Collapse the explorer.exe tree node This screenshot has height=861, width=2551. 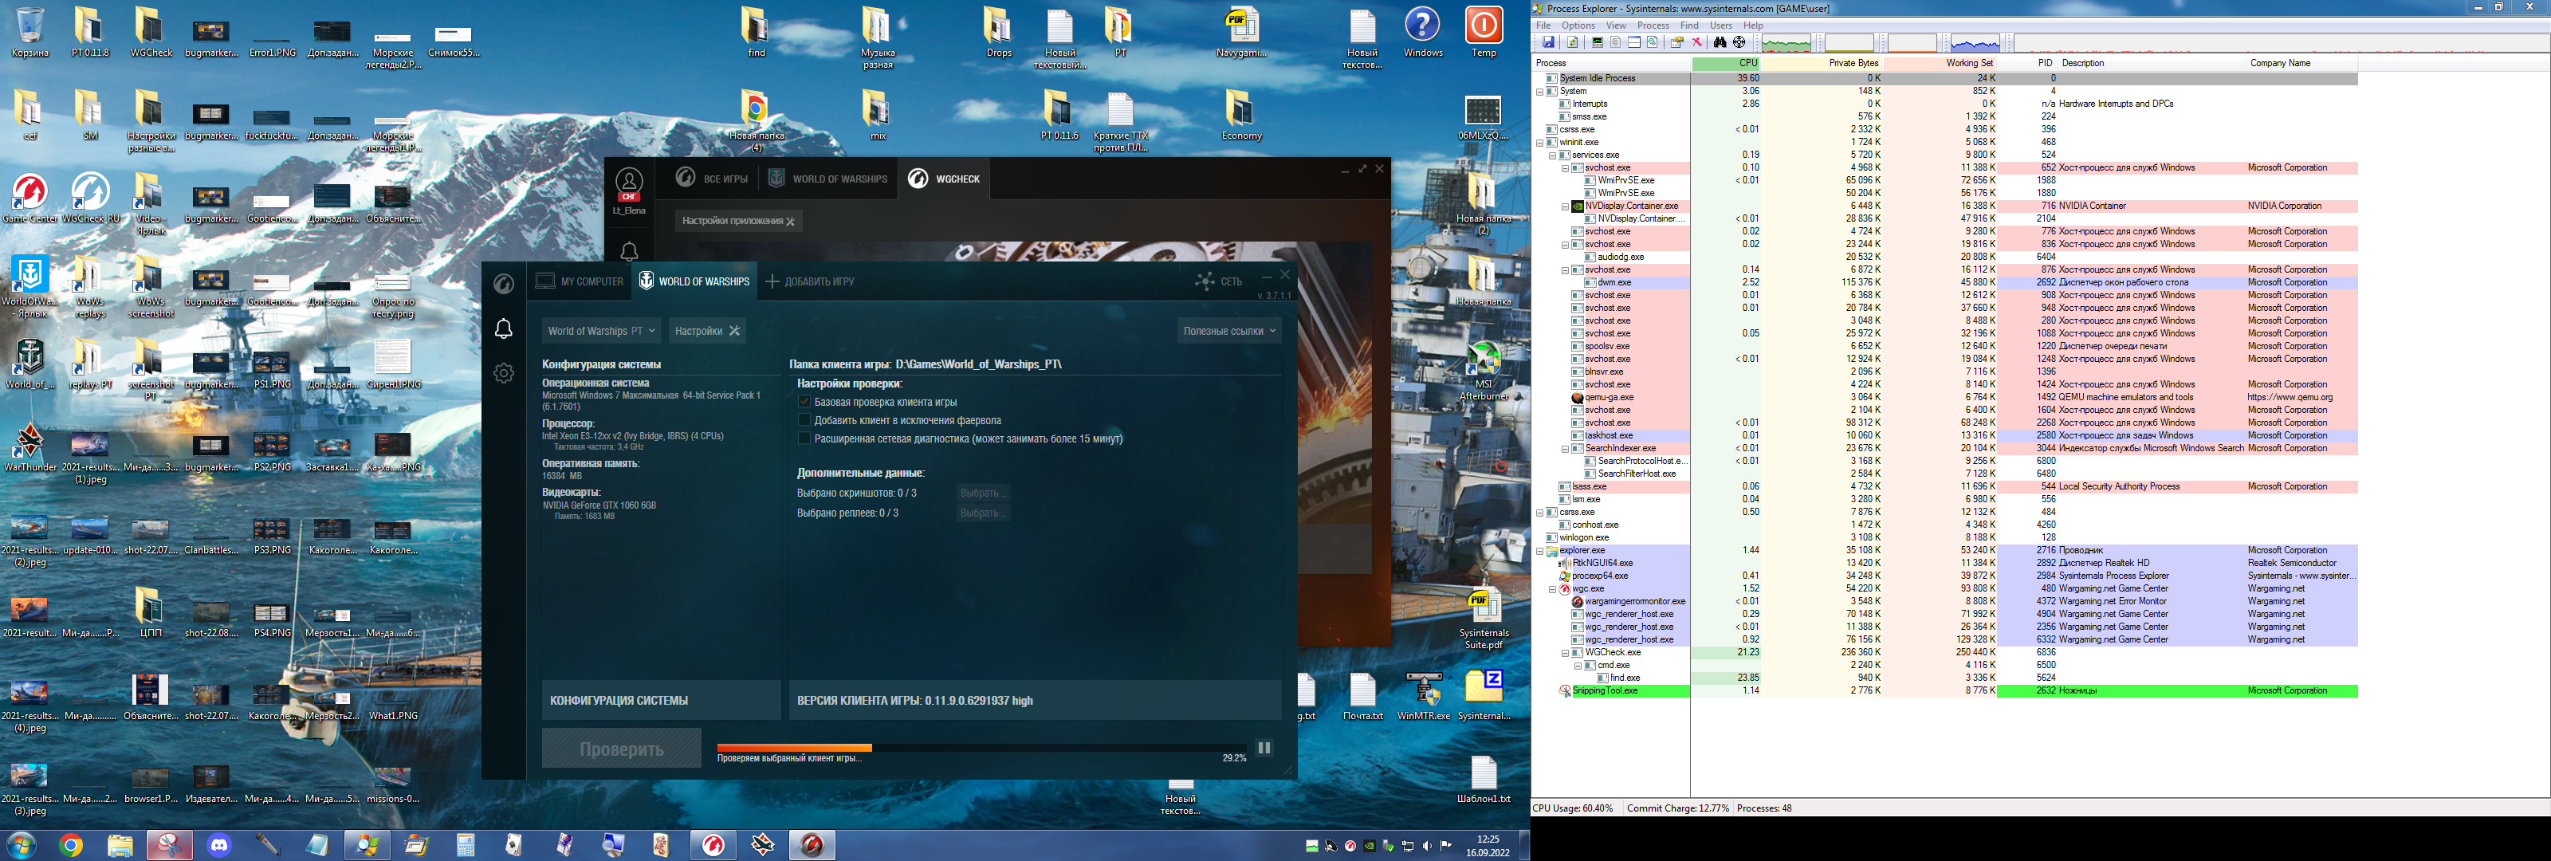(1539, 551)
